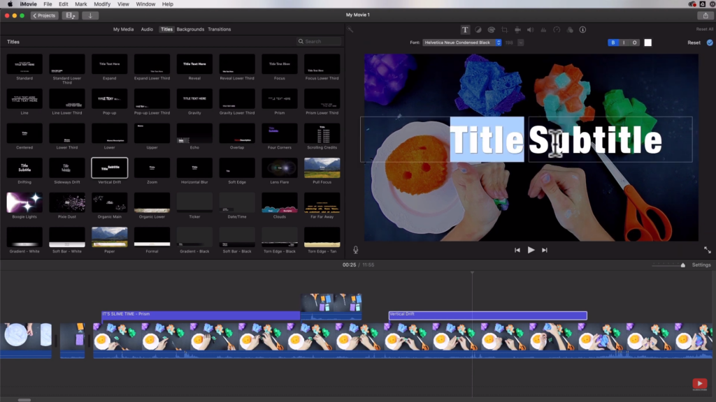Open the Stabilization camera tool

click(517, 29)
